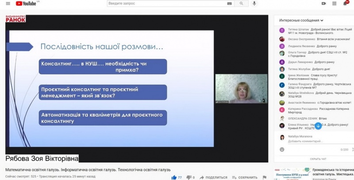Click Анастасія Якименко avatar in chat
Screen dimensions: 354x180
282,103
